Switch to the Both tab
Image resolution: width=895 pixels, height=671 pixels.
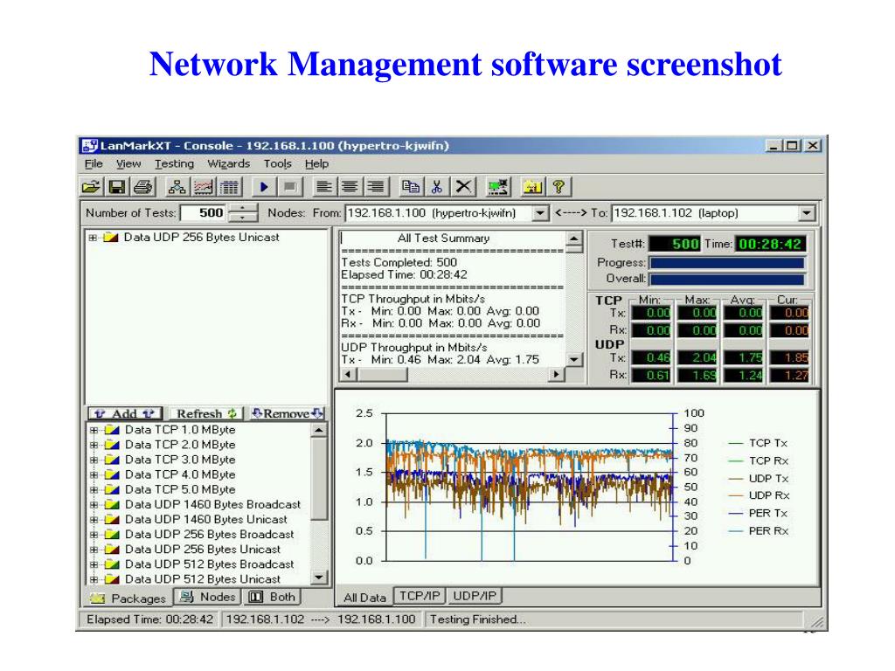[x=273, y=597]
